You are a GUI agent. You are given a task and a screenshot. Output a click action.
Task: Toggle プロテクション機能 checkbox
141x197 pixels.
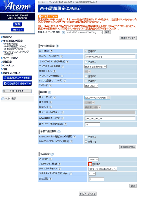pyautogui.click(x=90, y=164)
